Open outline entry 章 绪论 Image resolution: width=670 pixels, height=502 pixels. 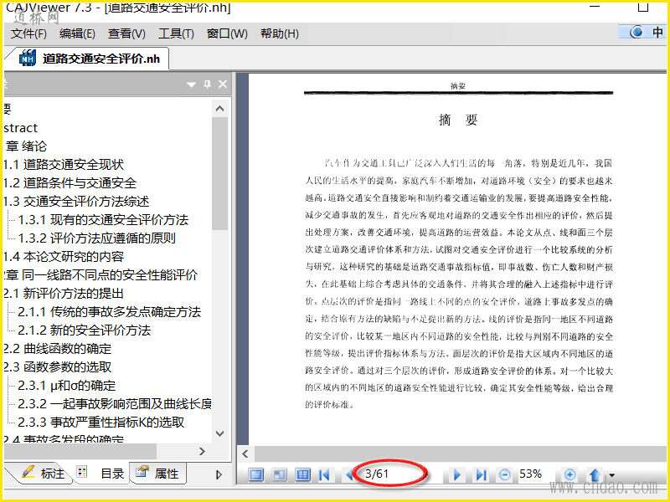[26, 146]
